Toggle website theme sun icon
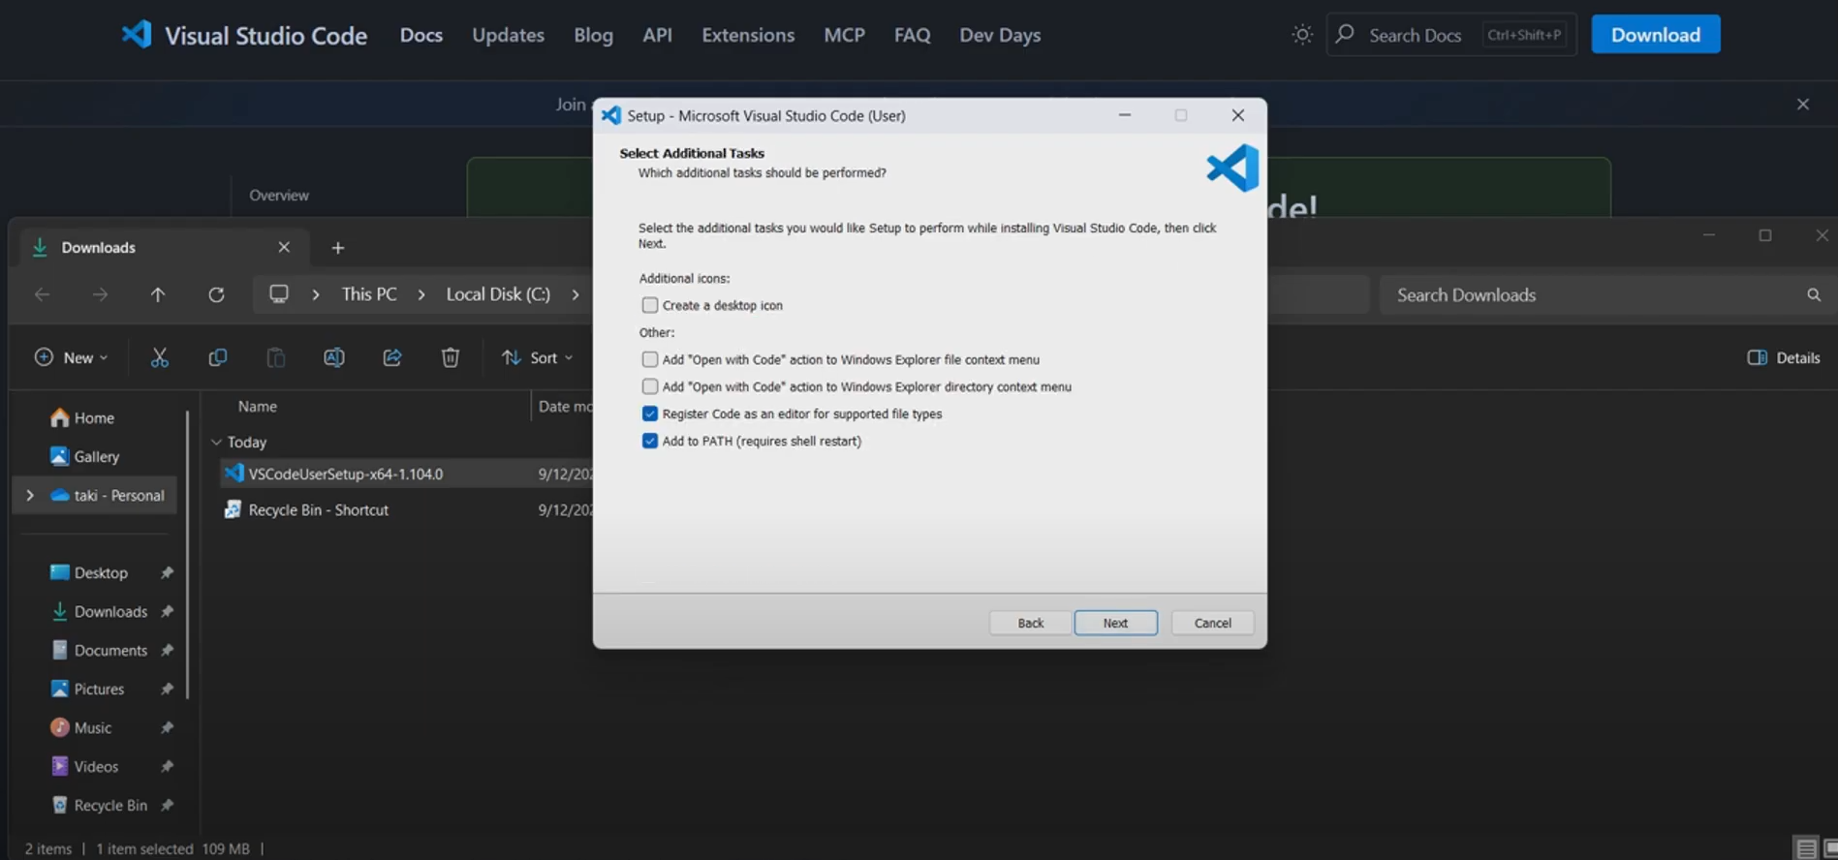 [1302, 35]
